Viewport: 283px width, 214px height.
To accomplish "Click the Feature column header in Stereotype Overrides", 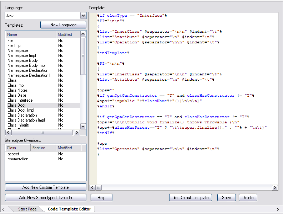I will point(43,148).
